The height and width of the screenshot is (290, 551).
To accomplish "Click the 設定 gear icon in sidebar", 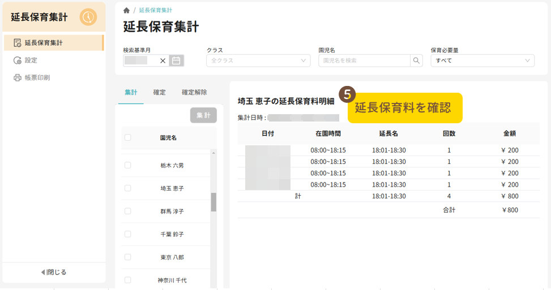I will tap(18, 60).
